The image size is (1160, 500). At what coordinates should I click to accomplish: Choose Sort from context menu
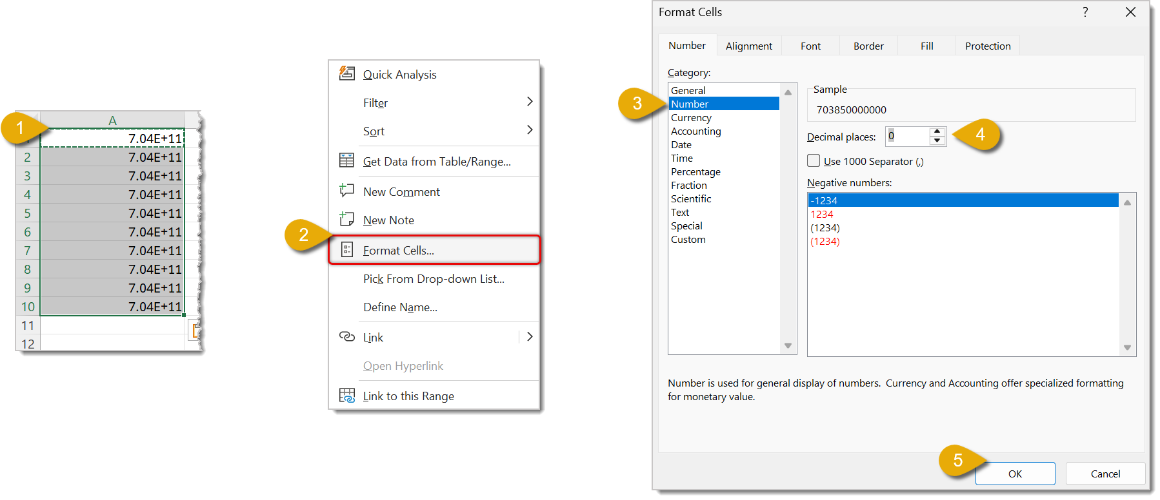(434, 131)
